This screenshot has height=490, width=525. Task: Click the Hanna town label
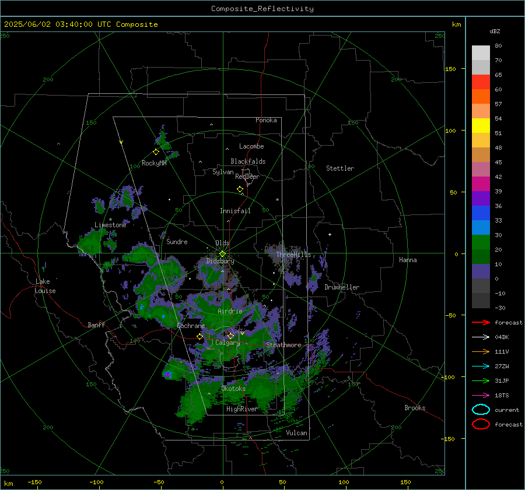[408, 260]
